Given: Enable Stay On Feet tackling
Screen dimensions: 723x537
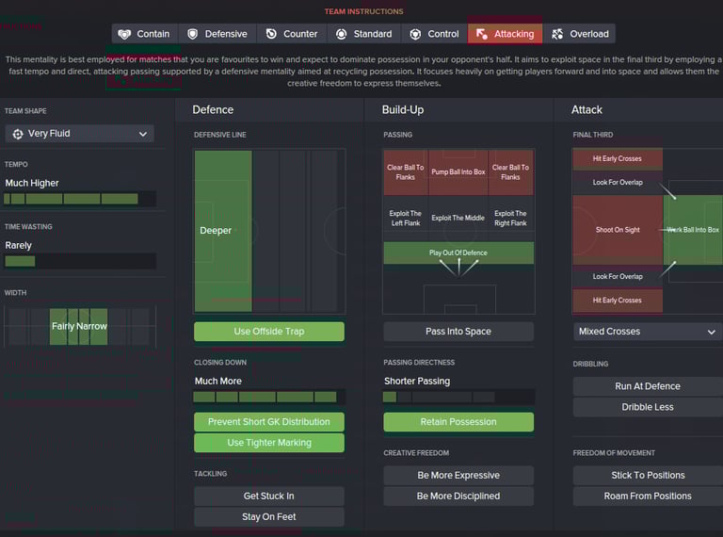Looking at the screenshot, I should pos(269,517).
